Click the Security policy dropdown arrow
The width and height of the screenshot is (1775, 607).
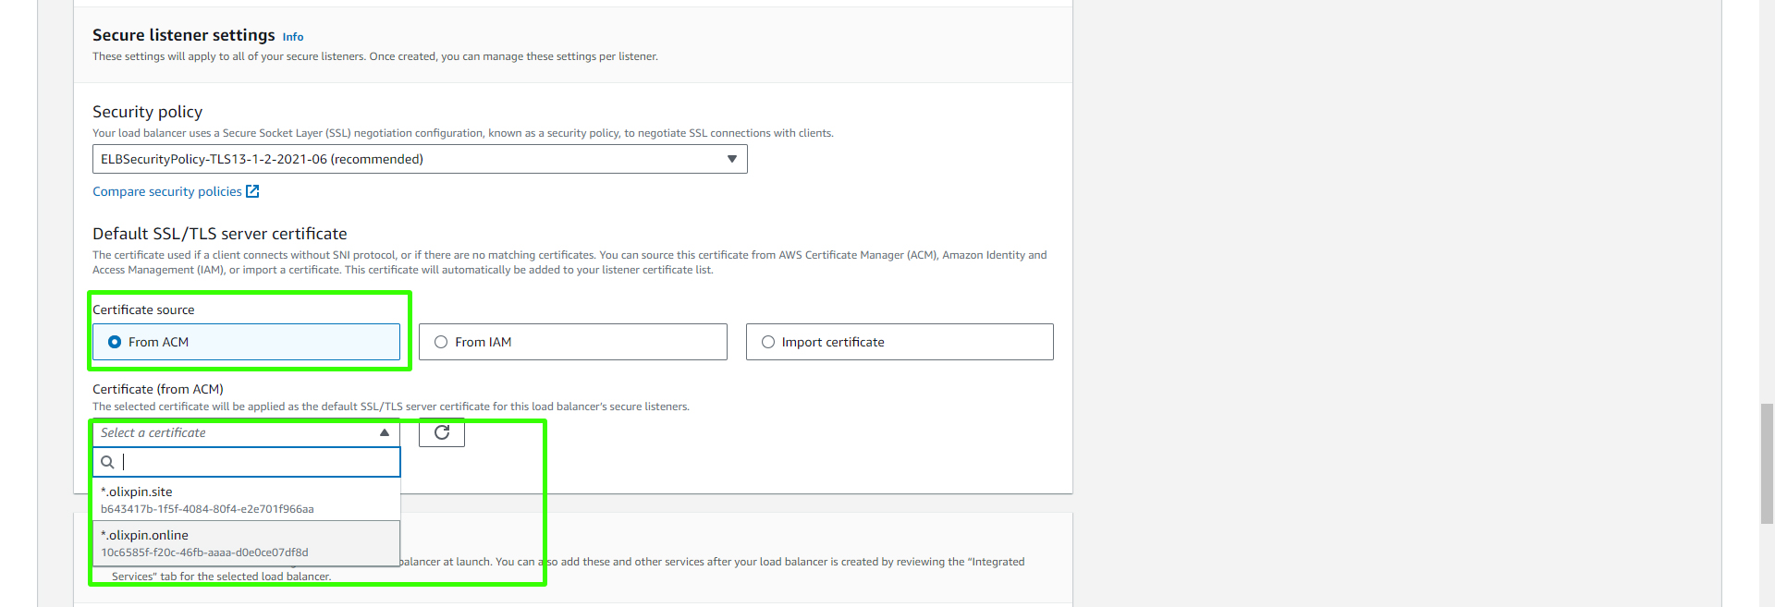pos(732,159)
